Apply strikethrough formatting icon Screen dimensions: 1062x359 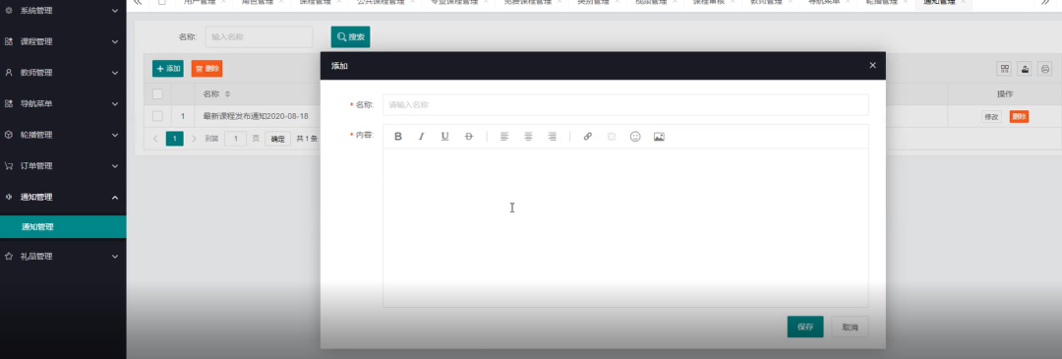pyautogui.click(x=469, y=136)
